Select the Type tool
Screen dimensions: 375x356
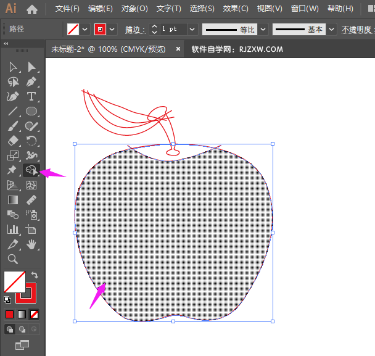(x=31, y=97)
